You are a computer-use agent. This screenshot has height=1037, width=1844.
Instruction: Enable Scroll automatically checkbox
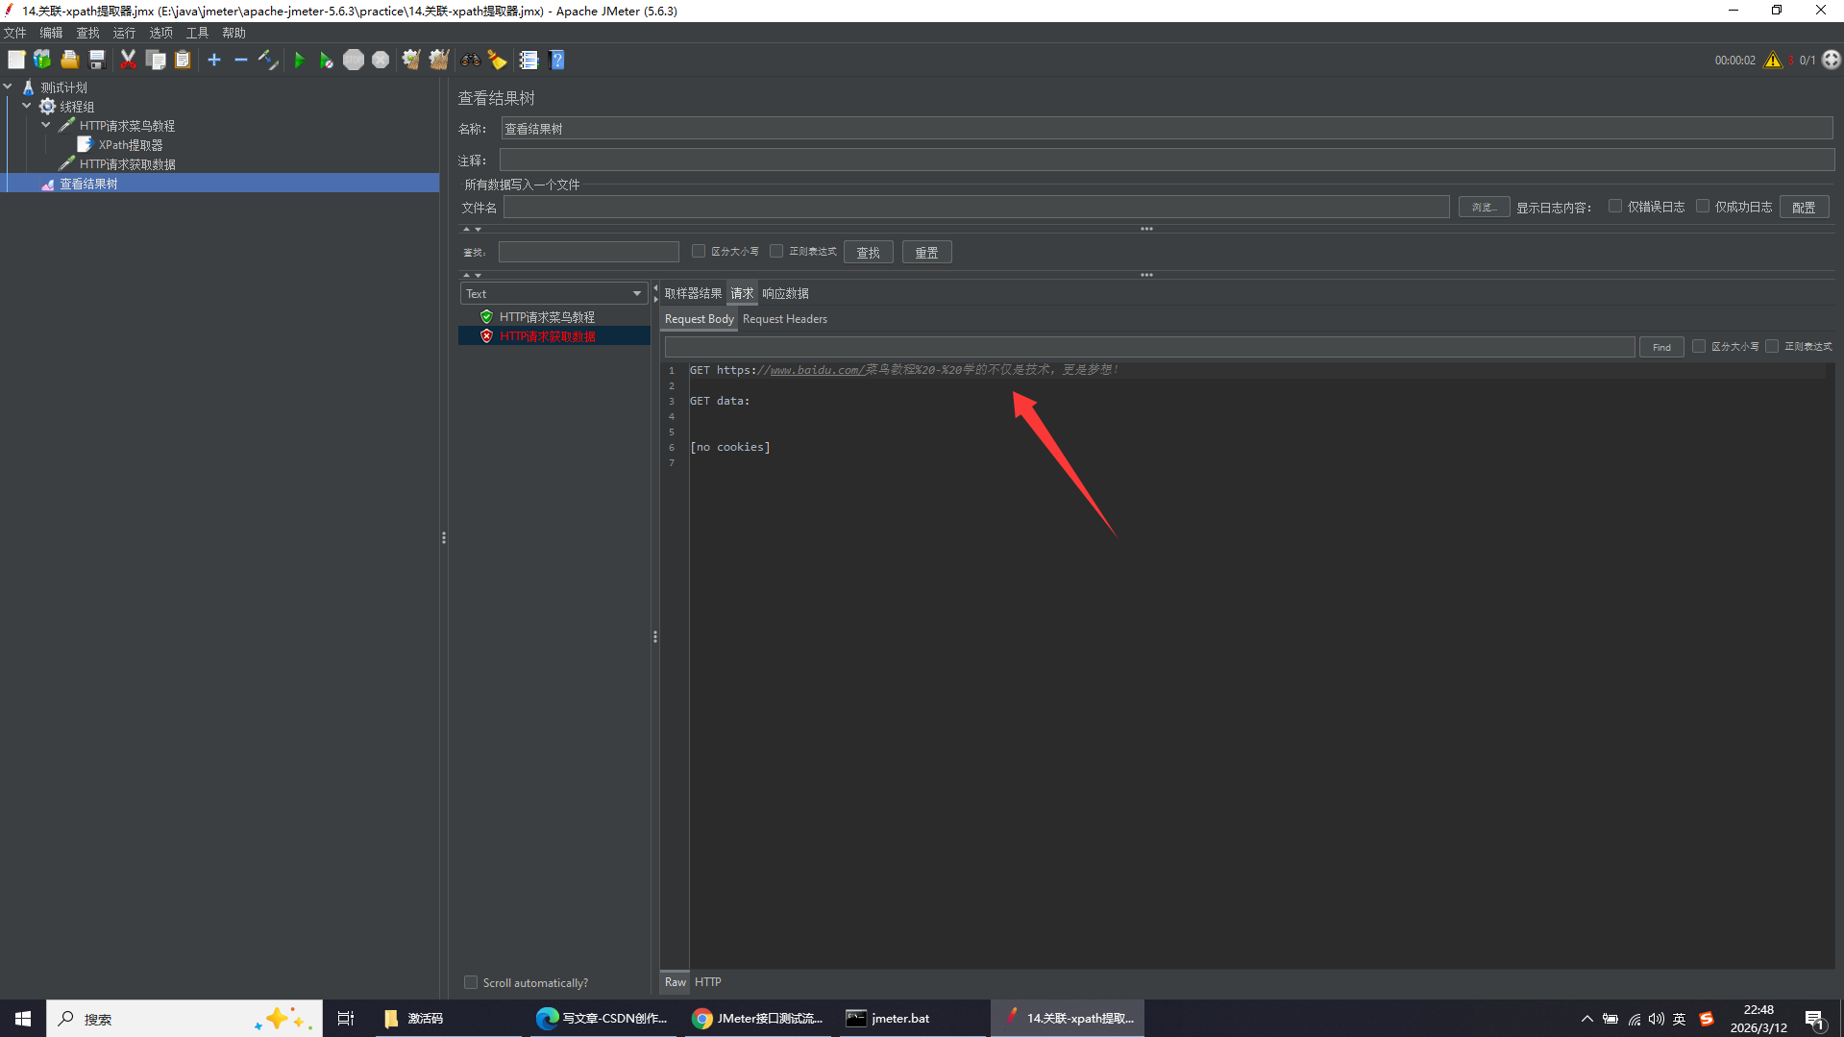tap(471, 982)
